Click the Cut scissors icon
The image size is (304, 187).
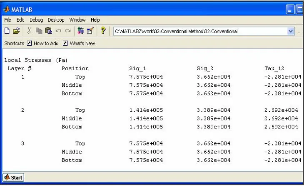pos(29,31)
